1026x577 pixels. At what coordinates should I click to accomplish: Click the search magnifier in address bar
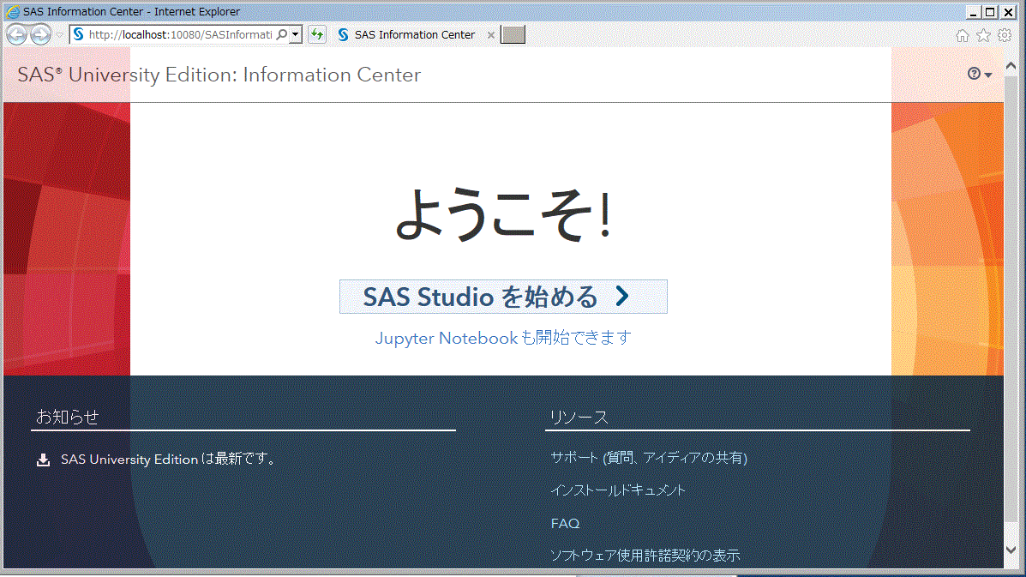click(282, 34)
